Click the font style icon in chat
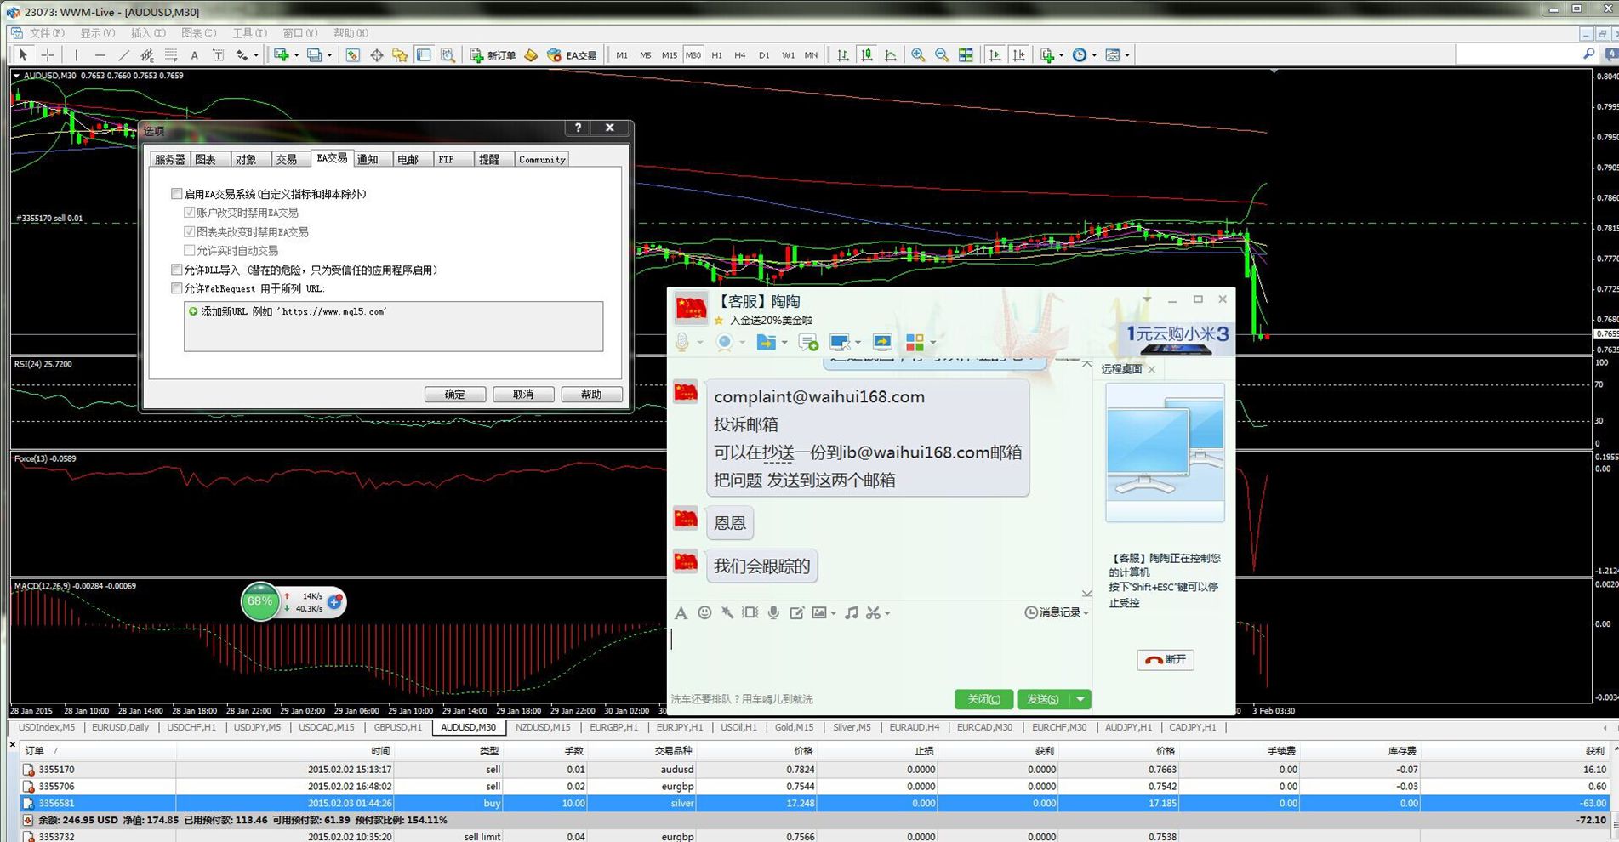Viewport: 1619px width, 842px height. [681, 612]
